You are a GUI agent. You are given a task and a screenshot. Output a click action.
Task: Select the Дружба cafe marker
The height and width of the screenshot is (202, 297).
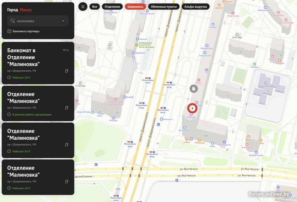coord(219,5)
